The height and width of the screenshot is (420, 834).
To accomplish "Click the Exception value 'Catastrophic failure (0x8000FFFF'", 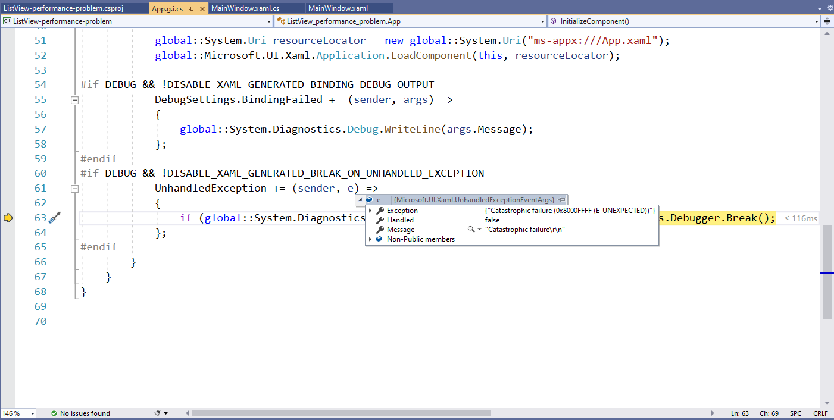I will (570, 211).
